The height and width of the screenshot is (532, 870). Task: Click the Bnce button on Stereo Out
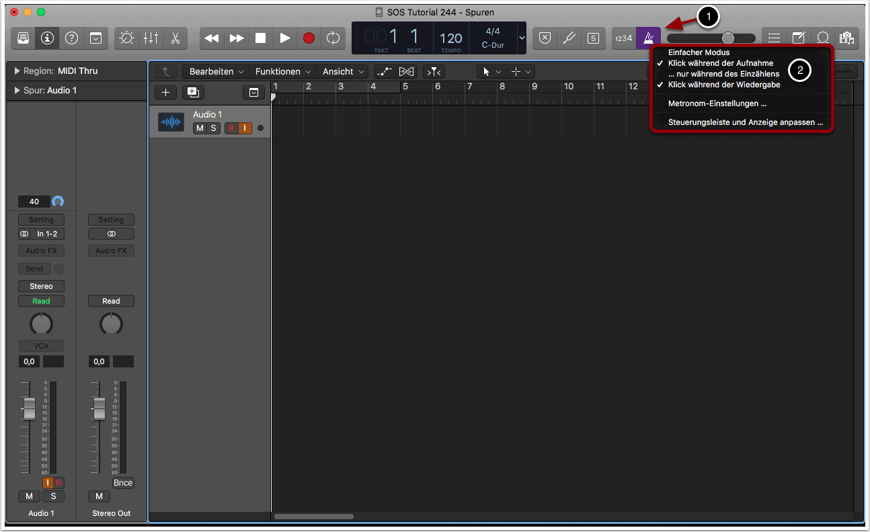pos(123,482)
